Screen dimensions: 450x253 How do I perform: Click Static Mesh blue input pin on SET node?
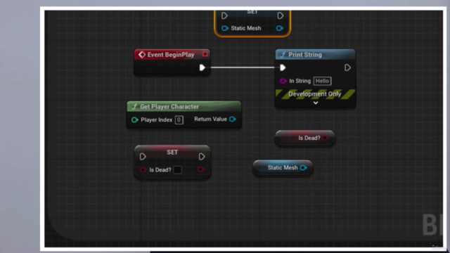click(225, 28)
